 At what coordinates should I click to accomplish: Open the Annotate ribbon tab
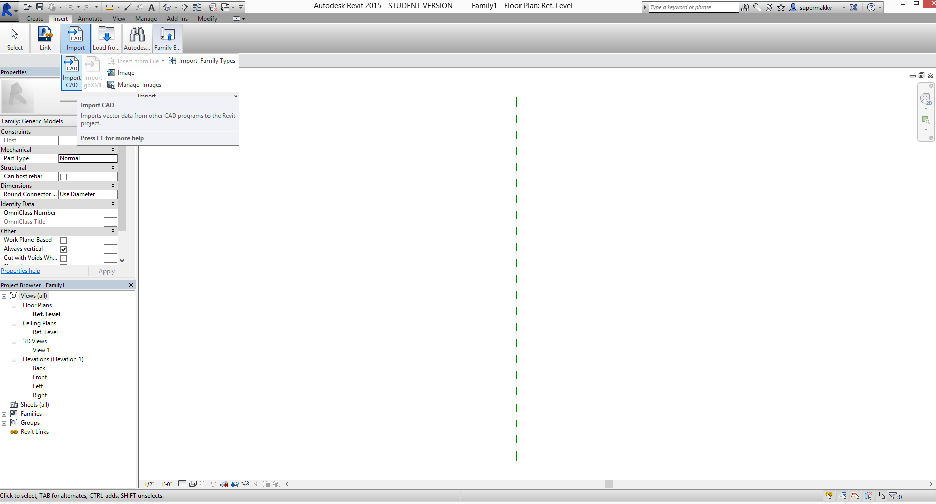click(90, 19)
